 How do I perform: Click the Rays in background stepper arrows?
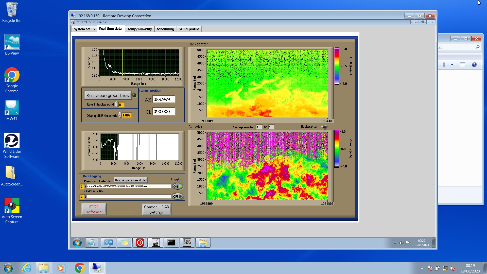click(x=116, y=105)
